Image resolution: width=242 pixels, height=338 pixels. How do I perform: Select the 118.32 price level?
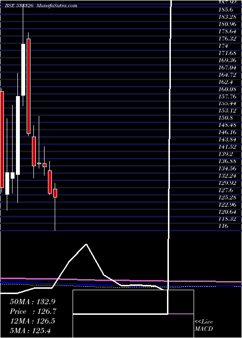pyautogui.click(x=227, y=219)
